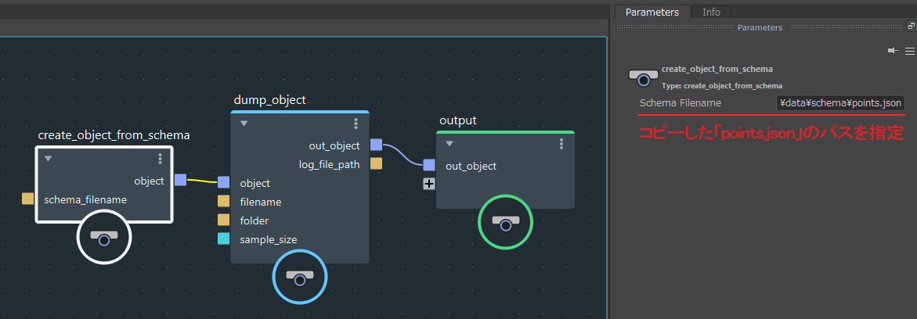917x319 pixels.
Task: Collapse the dump_object node using its triangle
Action: (x=244, y=124)
